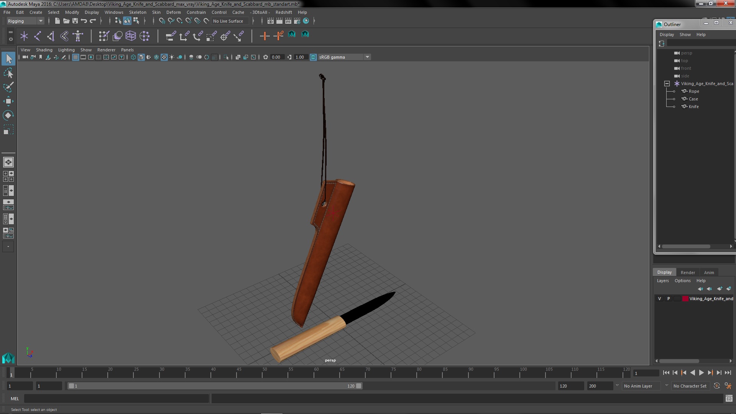Open the No Live Surface field
Image resolution: width=736 pixels, height=414 pixels.
pos(230,21)
